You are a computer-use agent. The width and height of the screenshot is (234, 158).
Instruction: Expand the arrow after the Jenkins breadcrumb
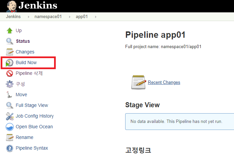click(x=28, y=17)
